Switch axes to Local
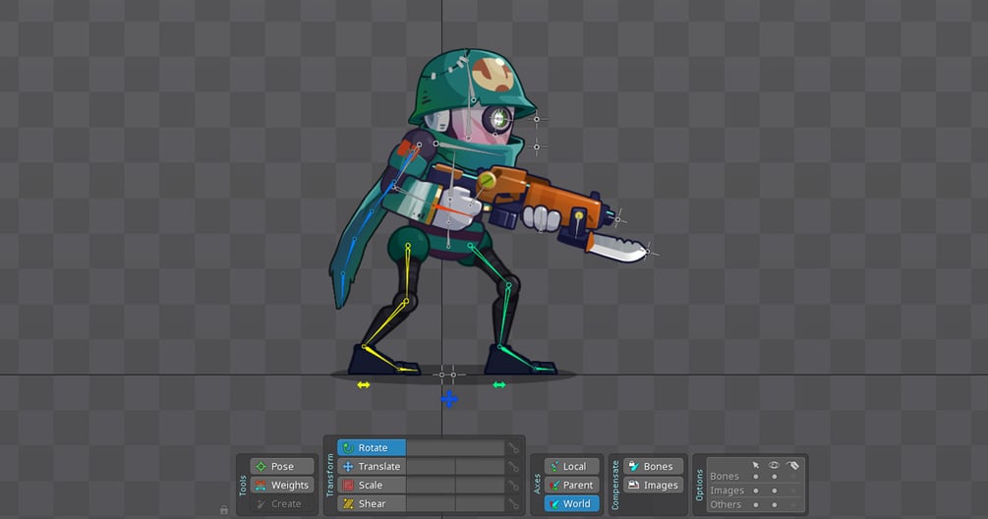Image resolution: width=988 pixels, height=519 pixels. pos(571,466)
